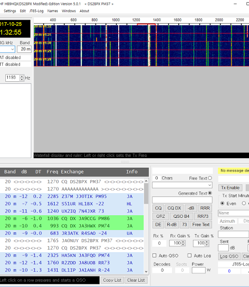
Task: Open the JT65-Log menu
Action: [36, 11]
